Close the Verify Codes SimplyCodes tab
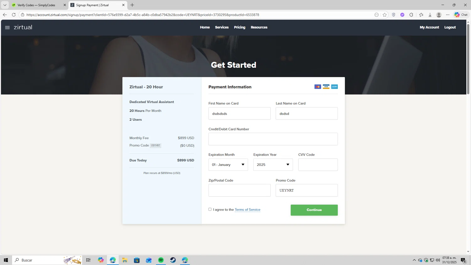This screenshot has height=265, width=471. (x=65, y=5)
